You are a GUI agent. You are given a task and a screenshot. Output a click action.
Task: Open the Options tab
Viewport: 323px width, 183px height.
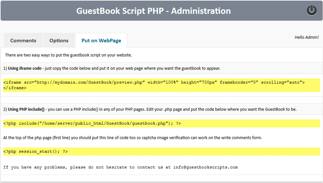[59, 40]
